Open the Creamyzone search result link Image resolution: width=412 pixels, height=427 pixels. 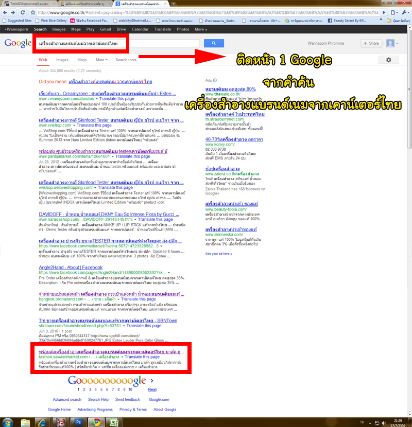(107, 94)
